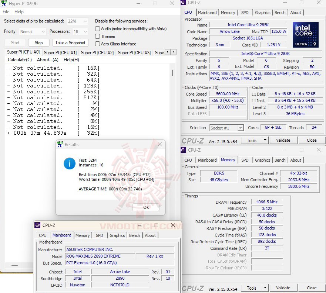Click the Intel Core Ultra 9 logo
This screenshot has height=293, width=326.
click(x=305, y=35)
